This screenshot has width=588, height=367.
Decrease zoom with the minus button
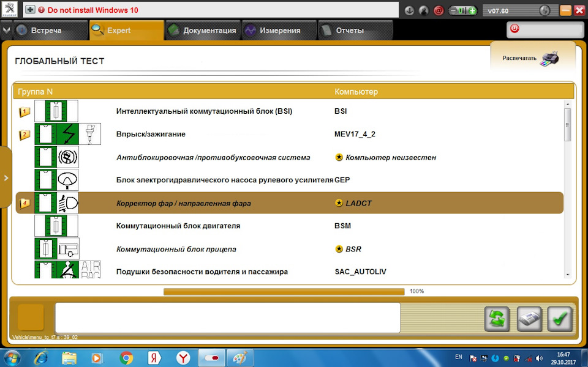click(x=453, y=10)
